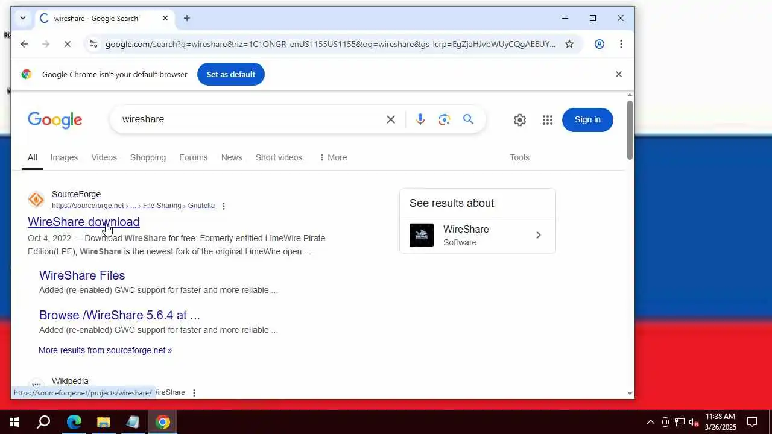Submit search with magnifying glass icon
This screenshot has width=772, height=434.
point(469,119)
